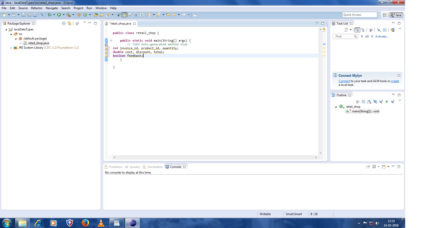Image resolution: width=430 pixels, height=228 pixels.
Task: Run the program with green Run button
Action: (59, 15)
